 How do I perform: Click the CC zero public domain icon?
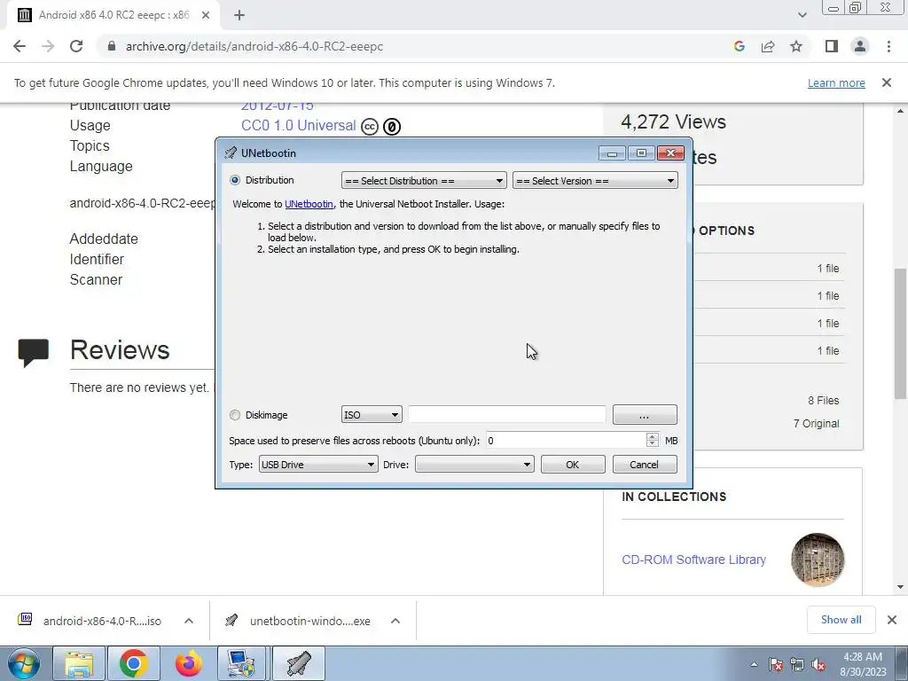392,126
